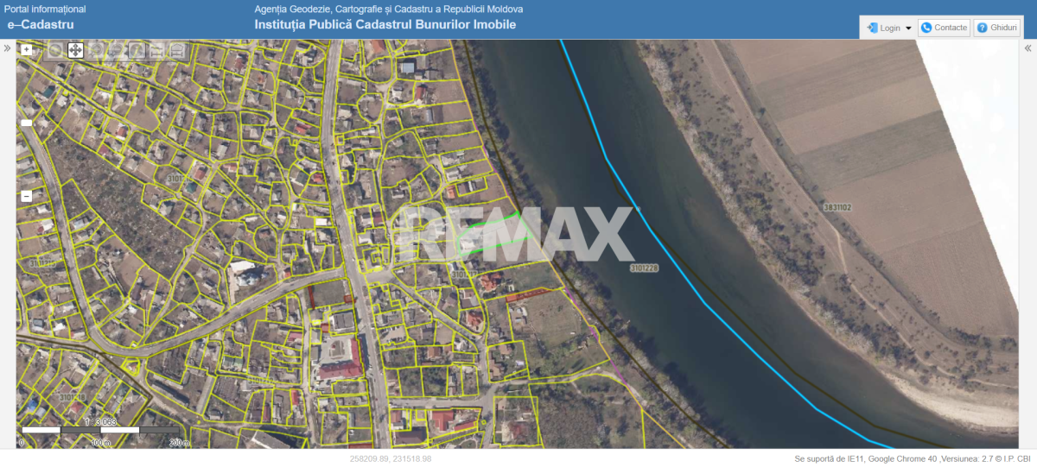Select the first globe tool in map toolbar
Viewport: 1037px width, 467px height.
tap(55, 50)
